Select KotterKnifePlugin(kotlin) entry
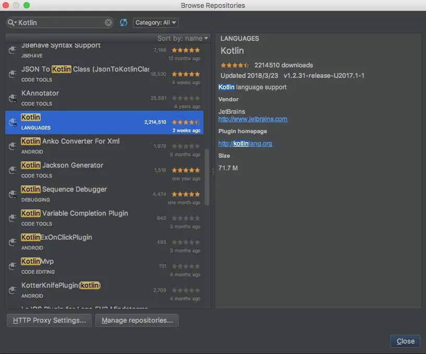Viewport: 426px width, 354px height. pos(104,290)
